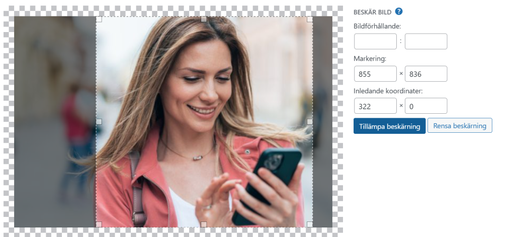Clear the crop with Rensa beskärning
The width and height of the screenshot is (518, 237).
[460, 125]
